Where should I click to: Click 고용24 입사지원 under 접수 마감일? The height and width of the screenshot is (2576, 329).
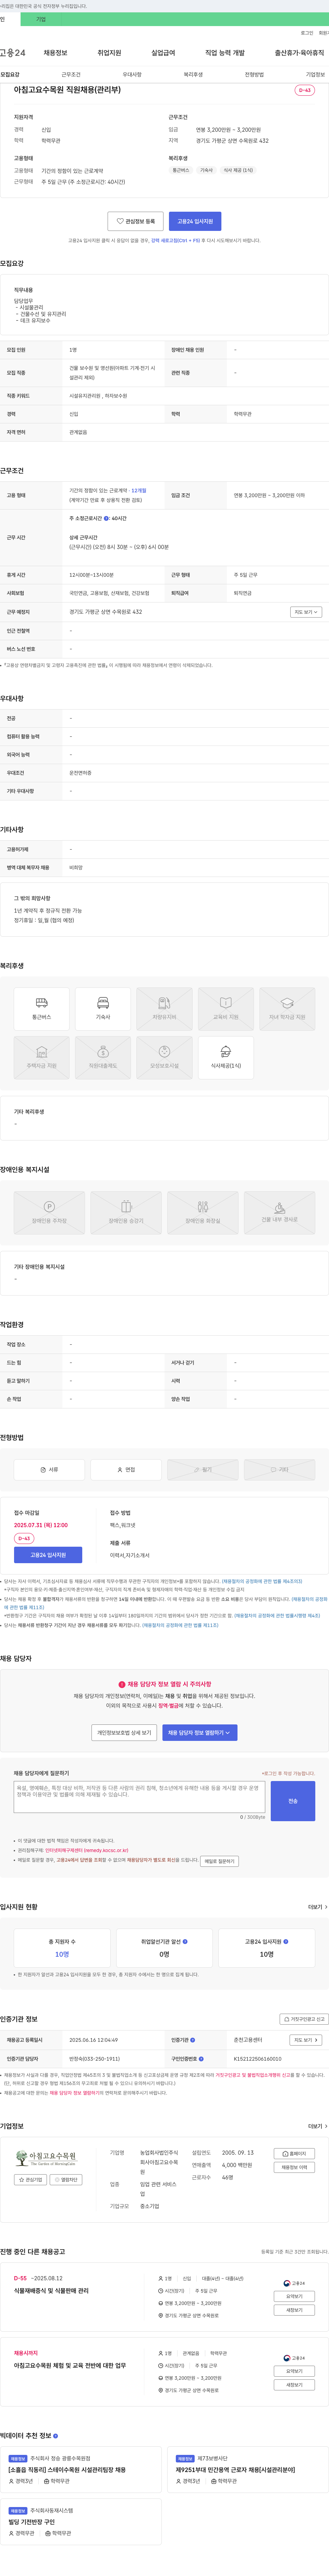point(48,1555)
